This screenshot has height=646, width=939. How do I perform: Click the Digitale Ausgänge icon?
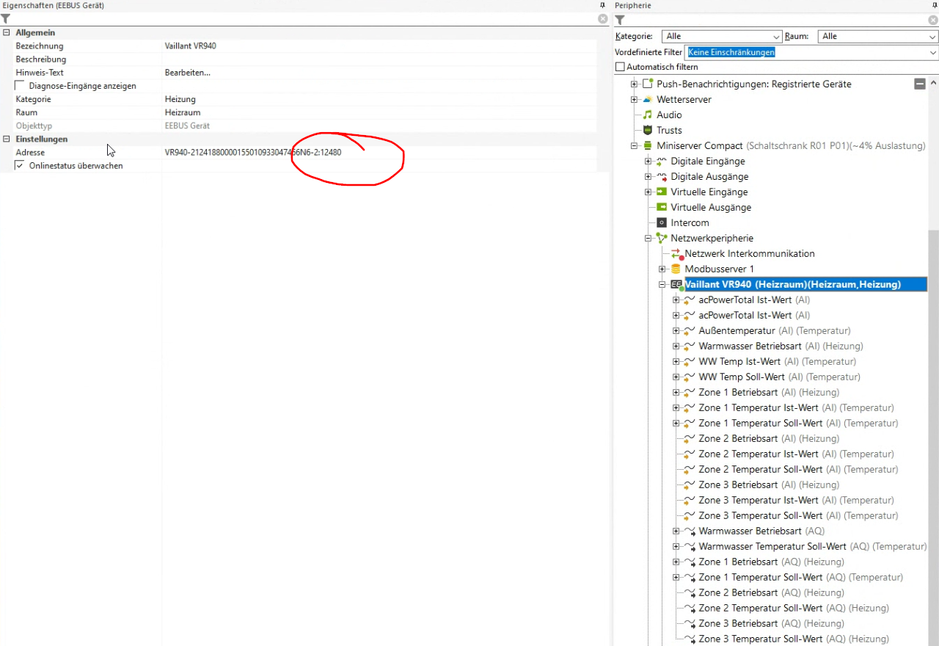pos(661,176)
